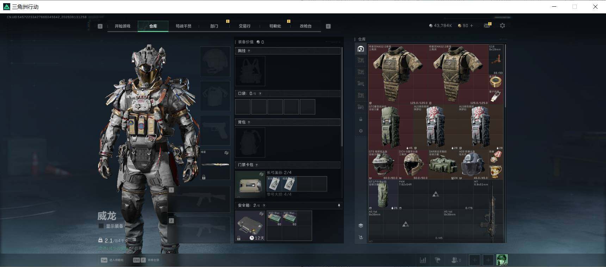Add currency with the plus beside 90

pos(471,26)
